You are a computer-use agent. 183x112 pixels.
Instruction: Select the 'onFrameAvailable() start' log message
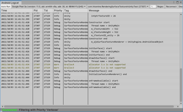[x=103, y=81]
